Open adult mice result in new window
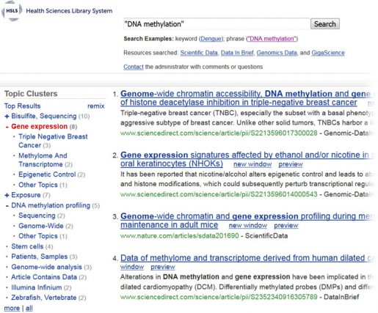Viewport: 378px width, 313px height. click(x=248, y=226)
